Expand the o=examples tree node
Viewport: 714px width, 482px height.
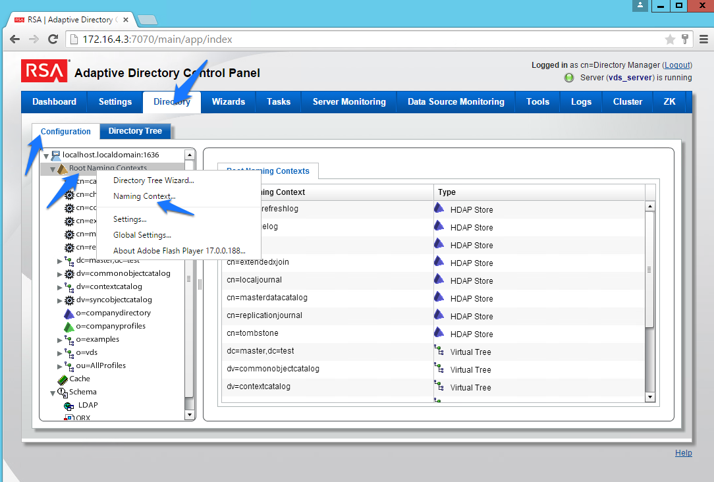click(60, 340)
